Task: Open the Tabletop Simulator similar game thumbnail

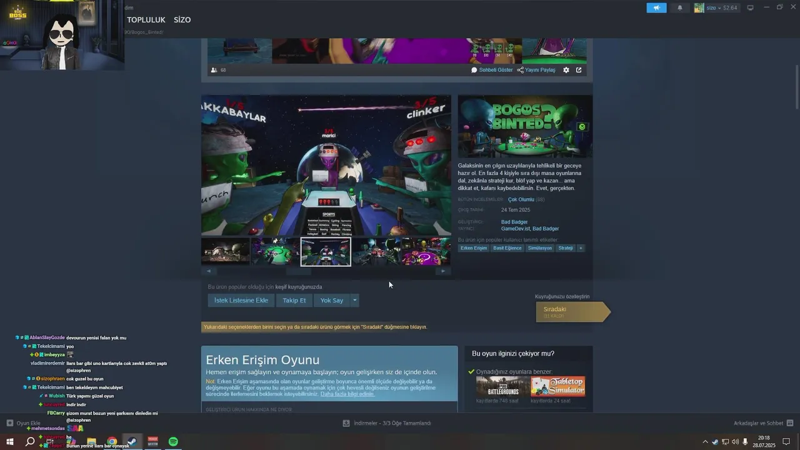Action: coord(558,386)
